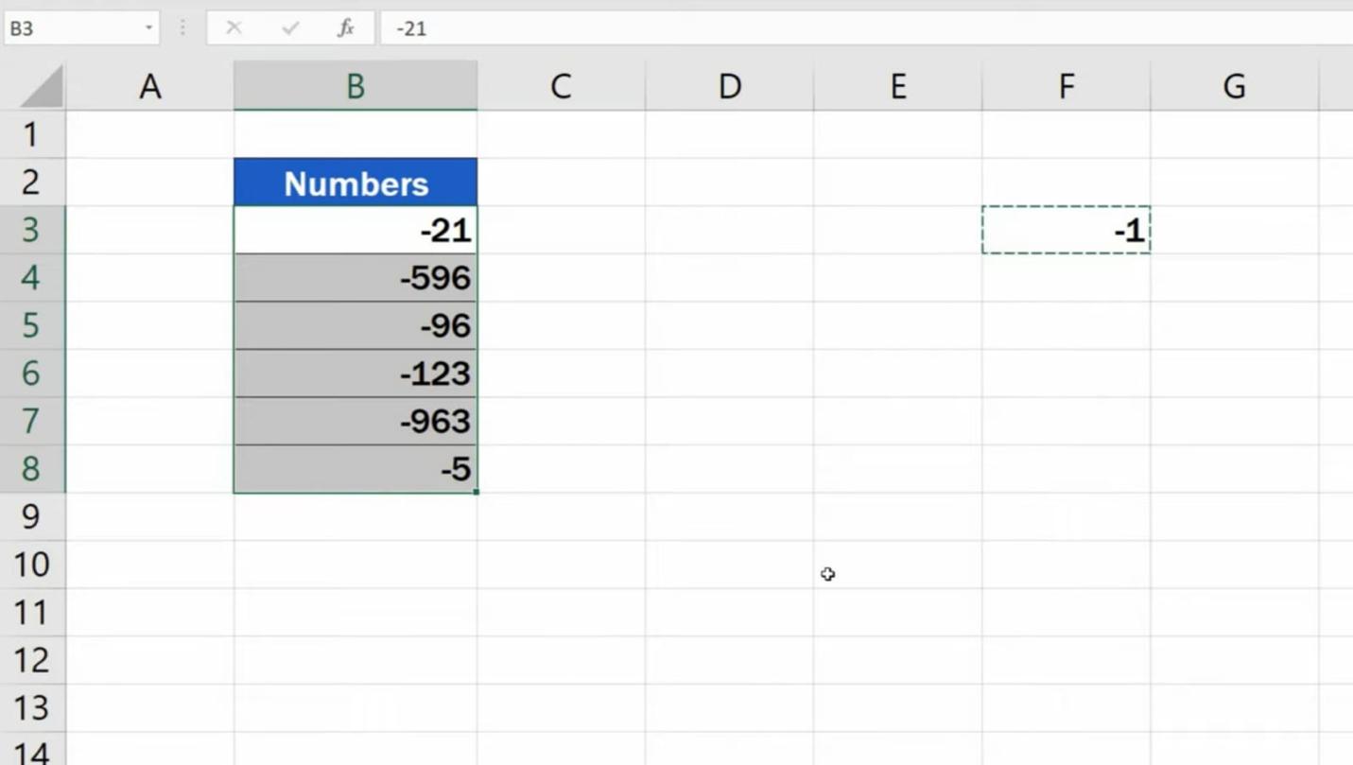Select the cell containing -123
The height and width of the screenshot is (765, 1353).
355,373
